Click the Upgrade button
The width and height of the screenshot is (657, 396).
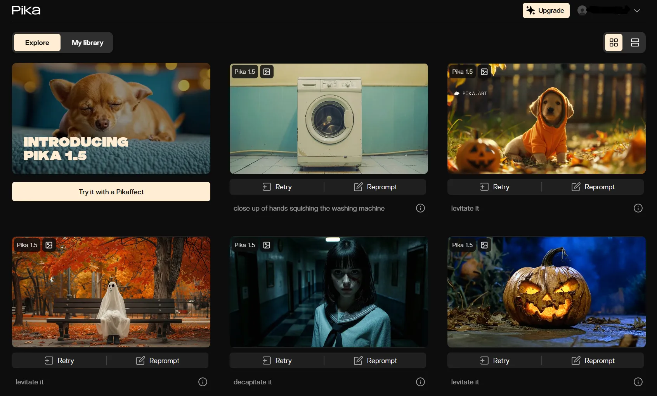546,10
